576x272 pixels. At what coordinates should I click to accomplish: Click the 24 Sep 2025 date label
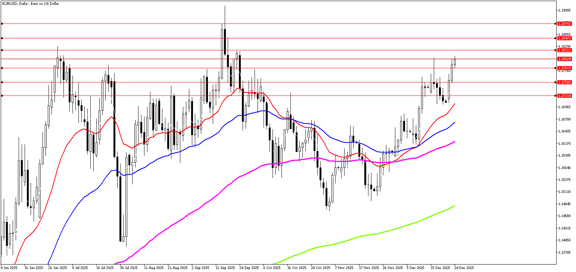click(249, 268)
